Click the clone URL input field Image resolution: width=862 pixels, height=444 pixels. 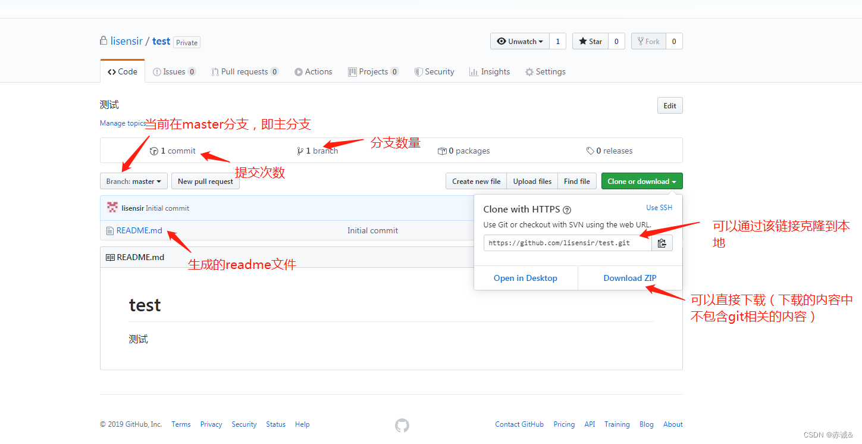pos(568,243)
